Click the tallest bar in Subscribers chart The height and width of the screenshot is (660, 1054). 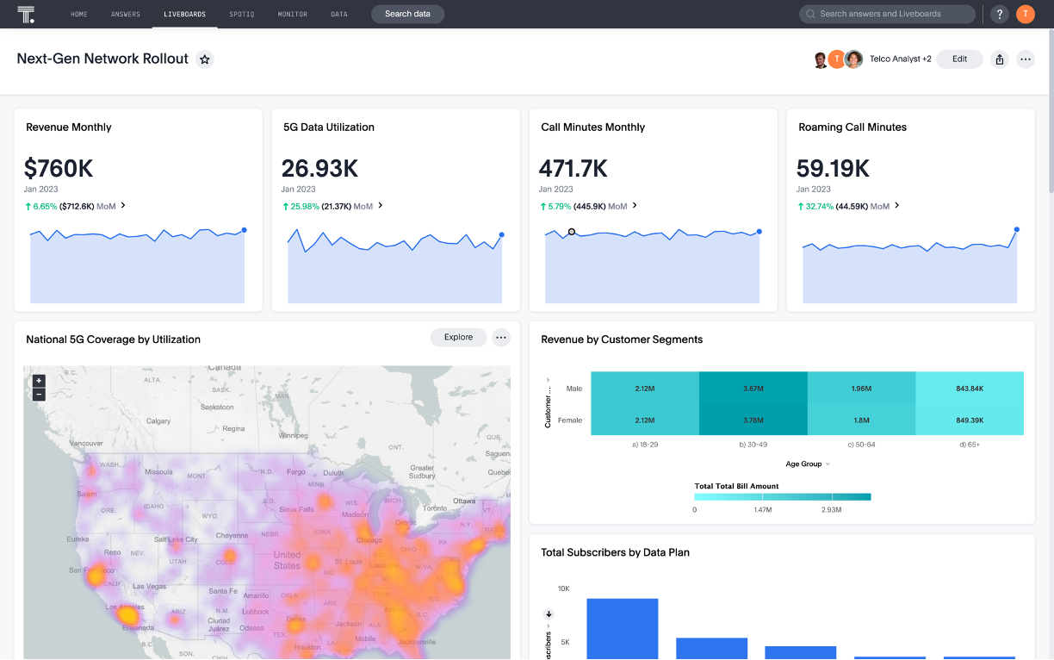pyautogui.click(x=623, y=629)
